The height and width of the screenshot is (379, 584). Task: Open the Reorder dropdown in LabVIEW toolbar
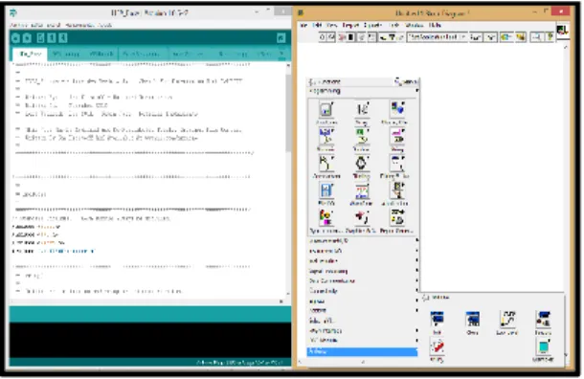[x=506, y=37]
